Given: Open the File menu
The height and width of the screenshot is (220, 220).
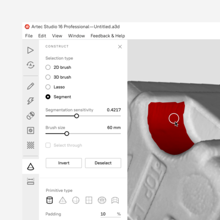Looking at the screenshot, I should (x=29, y=36).
